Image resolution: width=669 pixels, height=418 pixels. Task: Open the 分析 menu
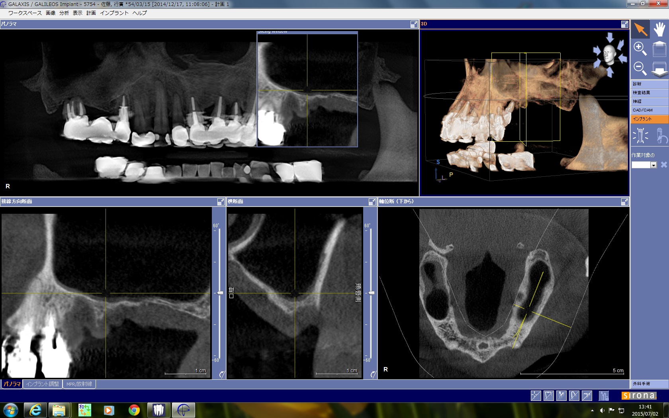click(64, 13)
